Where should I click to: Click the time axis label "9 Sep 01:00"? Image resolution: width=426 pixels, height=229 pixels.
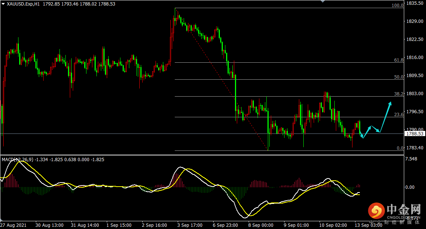point(296,225)
